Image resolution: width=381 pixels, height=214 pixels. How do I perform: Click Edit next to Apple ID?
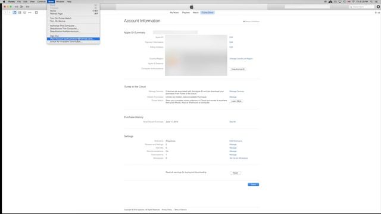coord(231,37)
